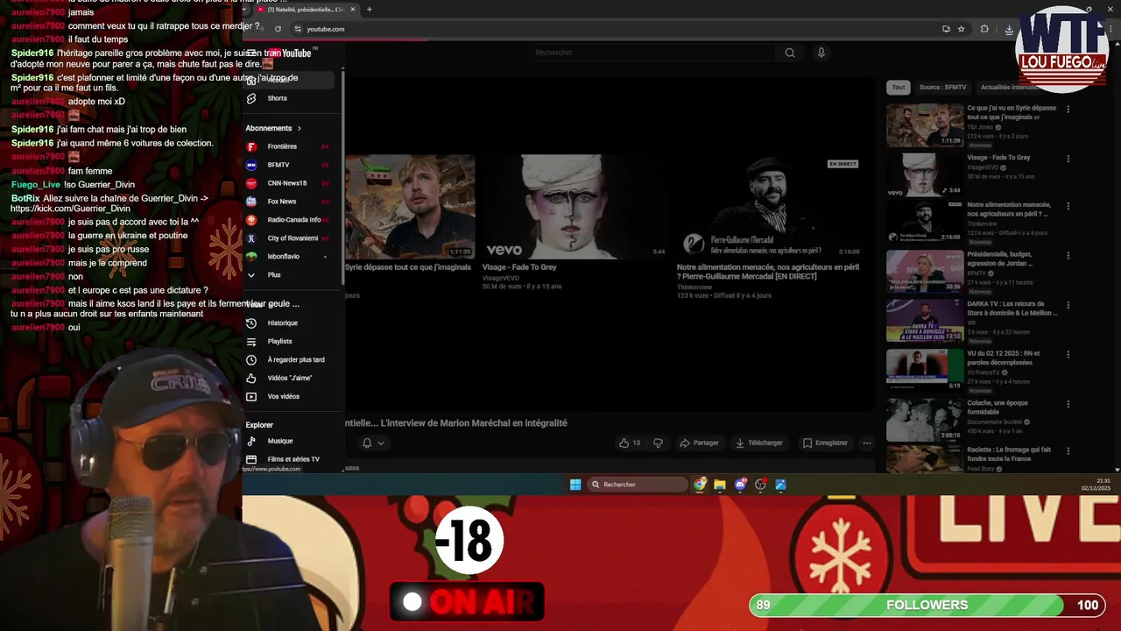Like the video with thumbs up
1121x631 pixels.
tap(629, 443)
